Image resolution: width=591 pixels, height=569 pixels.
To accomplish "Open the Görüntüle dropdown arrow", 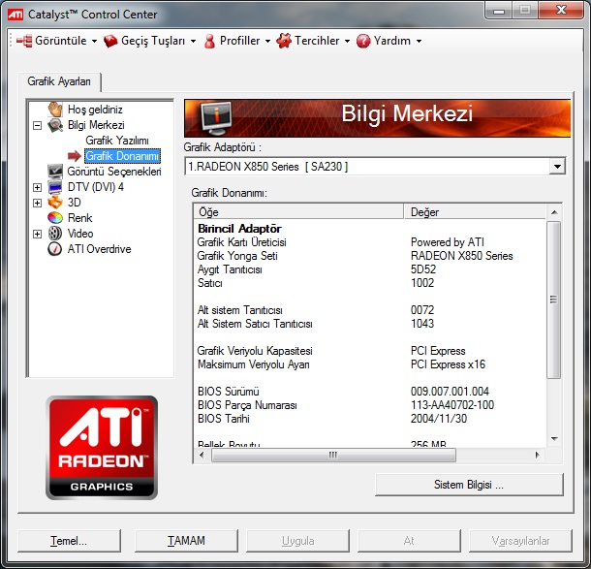I will pyautogui.click(x=94, y=41).
